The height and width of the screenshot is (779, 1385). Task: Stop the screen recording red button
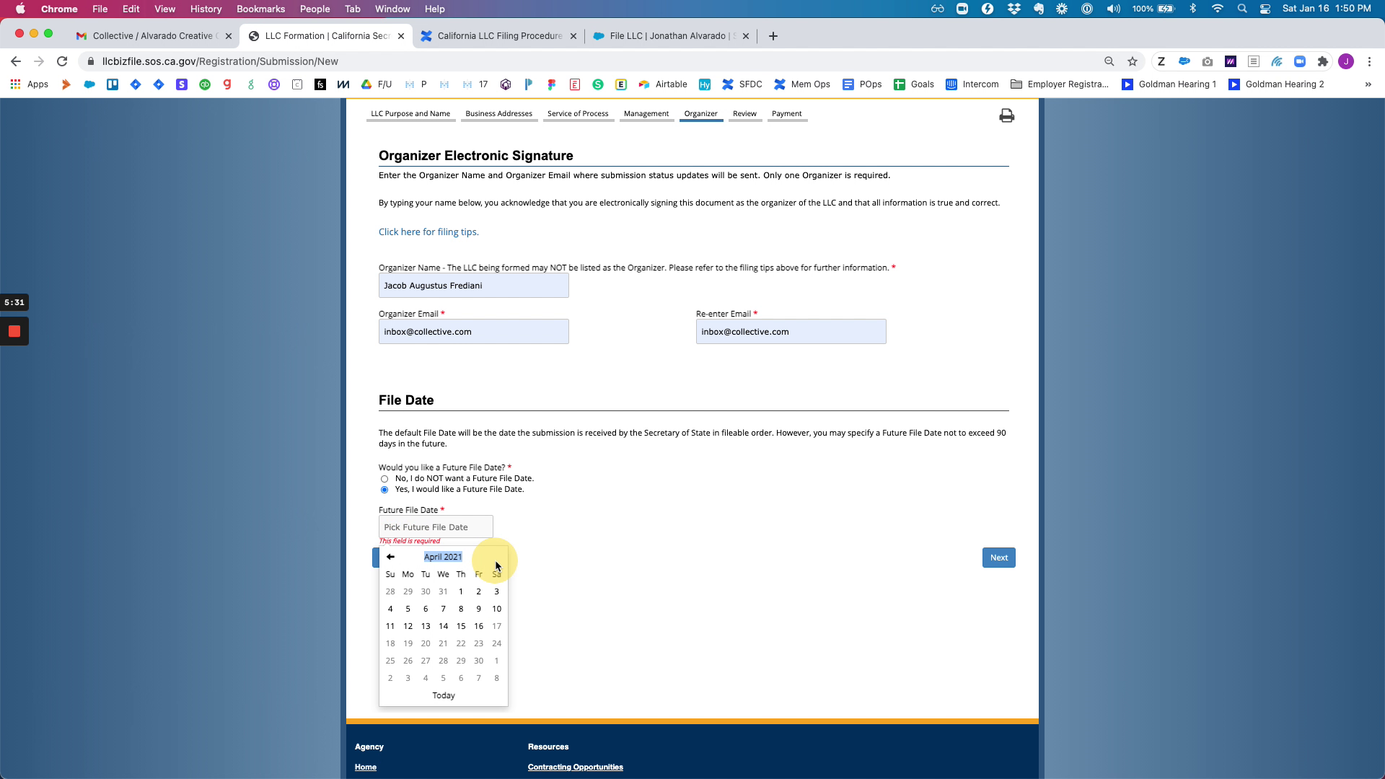tap(14, 332)
